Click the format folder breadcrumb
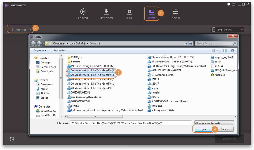The width and height of the screenshot is (254, 150). coord(93,43)
